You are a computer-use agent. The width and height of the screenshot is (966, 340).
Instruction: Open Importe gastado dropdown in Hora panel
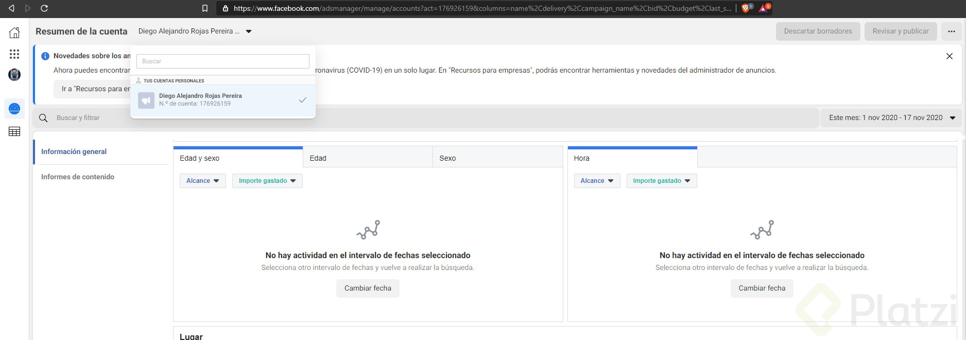[662, 181]
